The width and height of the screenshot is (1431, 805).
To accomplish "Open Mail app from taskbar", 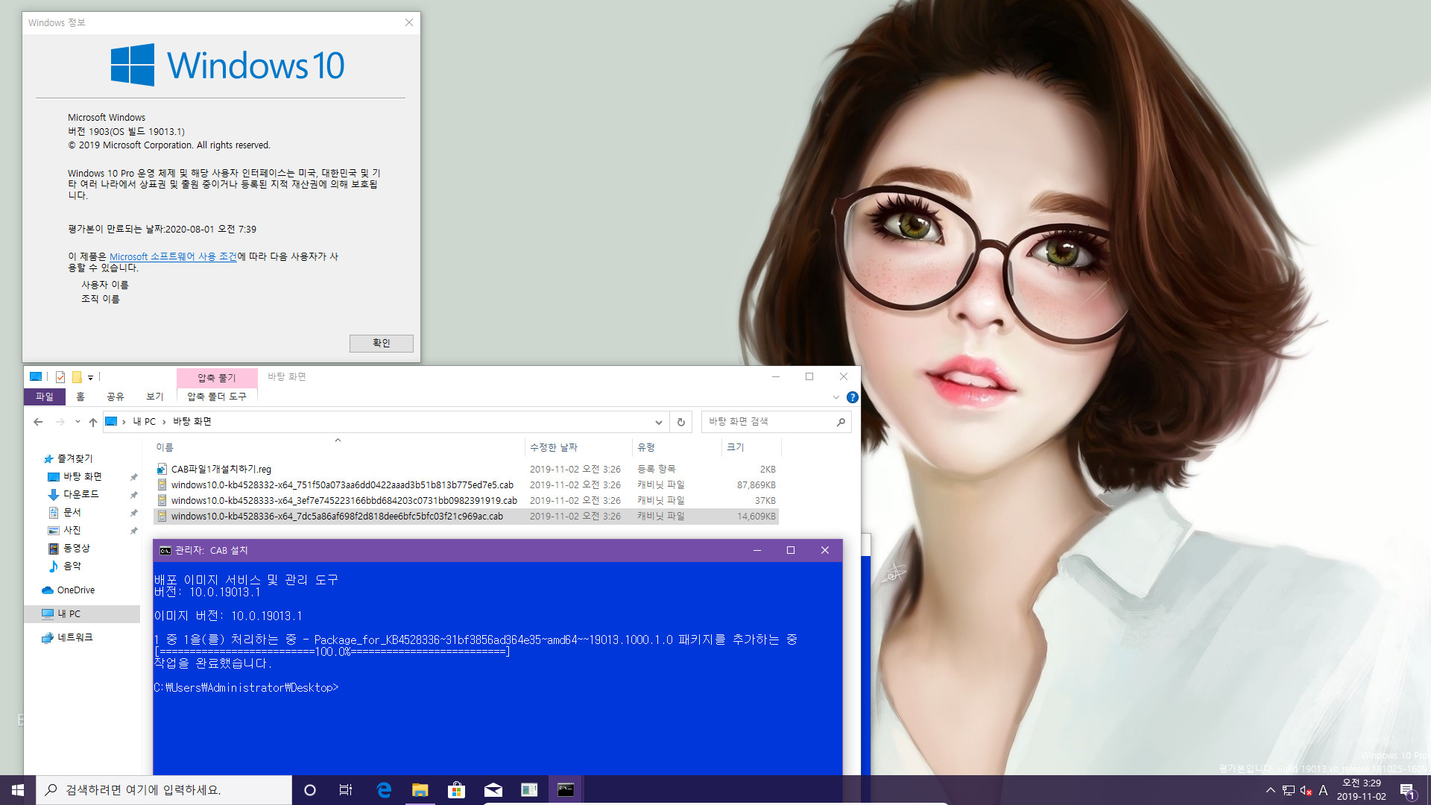I will pos(493,790).
